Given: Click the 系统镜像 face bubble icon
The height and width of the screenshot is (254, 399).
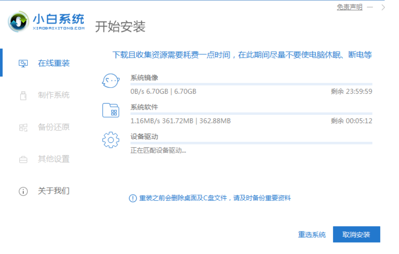Looking at the screenshot, I should [x=111, y=81].
